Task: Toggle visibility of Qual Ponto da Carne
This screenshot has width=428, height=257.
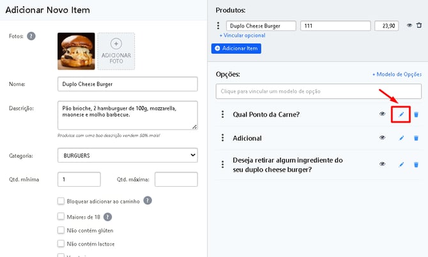Action: pyautogui.click(x=383, y=114)
